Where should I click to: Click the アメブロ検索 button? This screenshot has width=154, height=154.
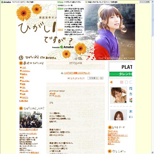(x=145, y=2)
